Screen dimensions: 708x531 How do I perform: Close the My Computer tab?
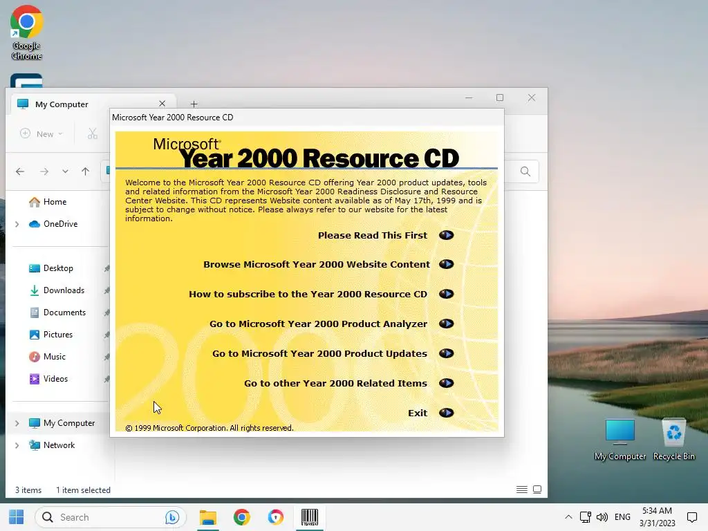tap(162, 104)
